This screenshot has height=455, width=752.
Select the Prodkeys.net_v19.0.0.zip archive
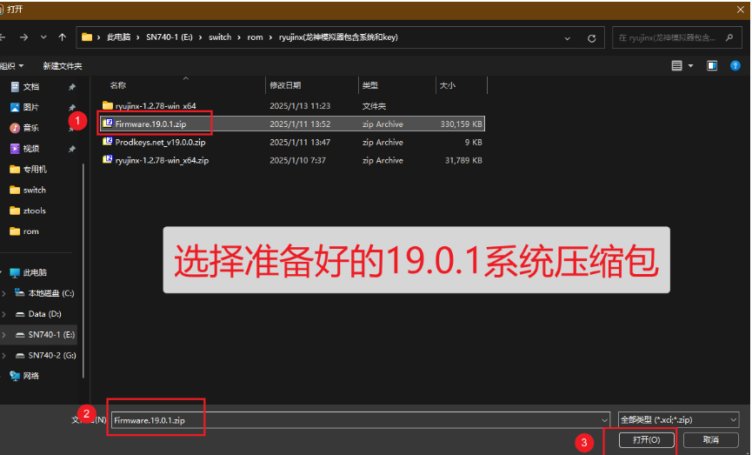pos(160,142)
